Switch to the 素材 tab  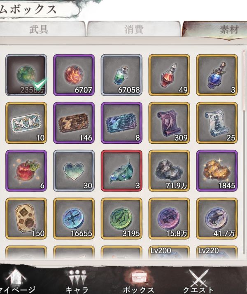click(215, 30)
